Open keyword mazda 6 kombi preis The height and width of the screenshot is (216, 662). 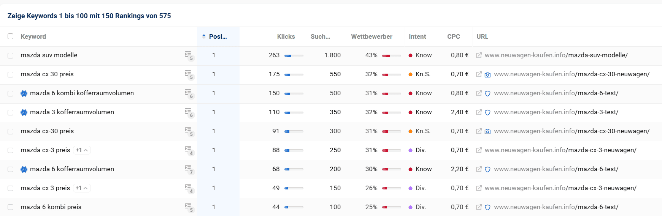click(x=51, y=207)
